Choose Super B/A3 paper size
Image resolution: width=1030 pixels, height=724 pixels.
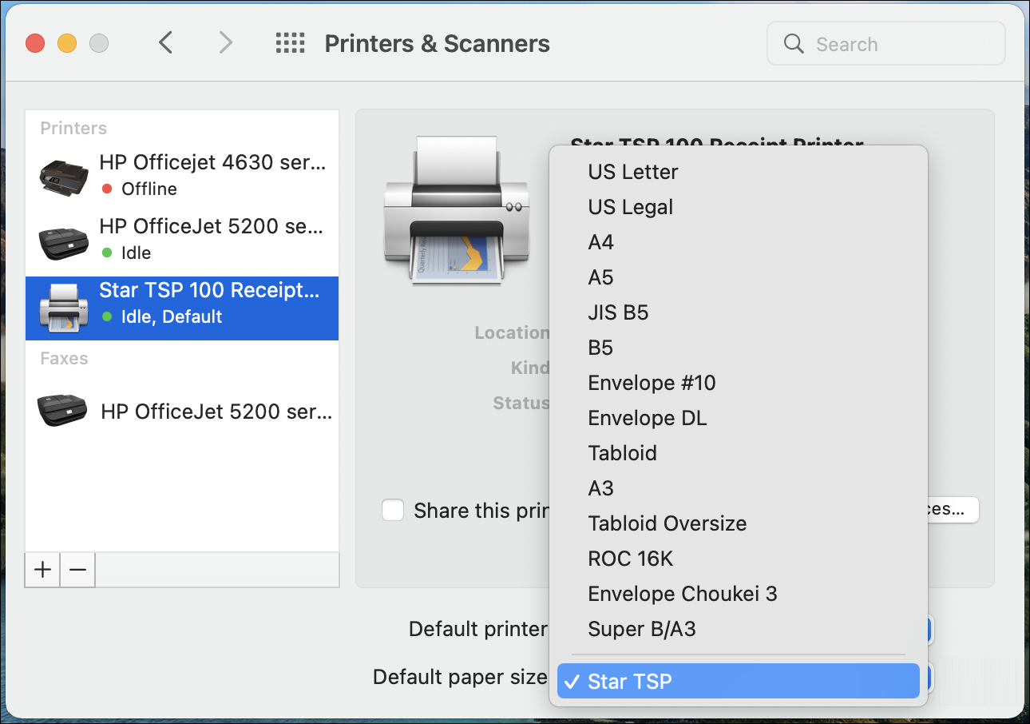pyautogui.click(x=739, y=629)
